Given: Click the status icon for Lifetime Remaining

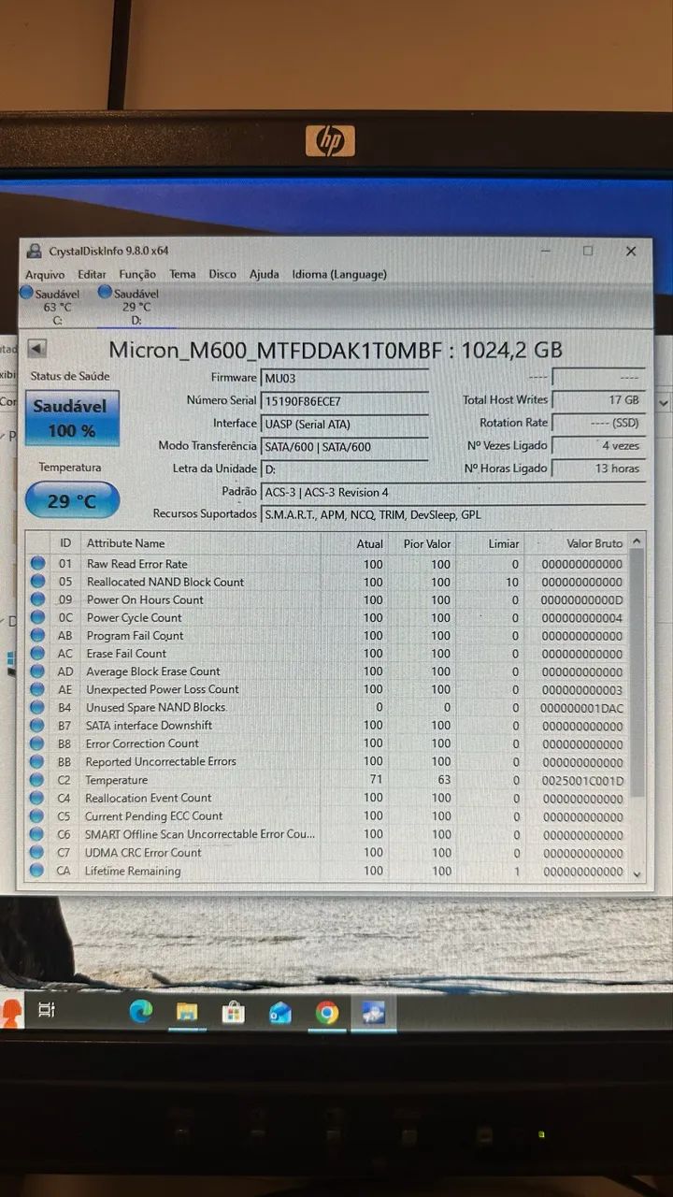Looking at the screenshot, I should click(x=37, y=871).
